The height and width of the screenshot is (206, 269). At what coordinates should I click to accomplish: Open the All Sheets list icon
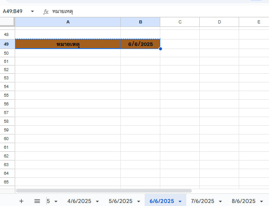pyautogui.click(x=37, y=201)
